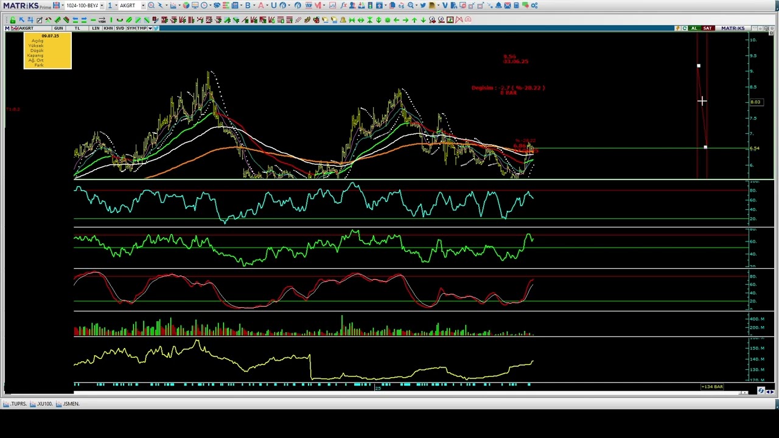Image resolution: width=779 pixels, height=438 pixels.
Task: Click the magnifier search icon in top toolbar
Action: [151, 5]
